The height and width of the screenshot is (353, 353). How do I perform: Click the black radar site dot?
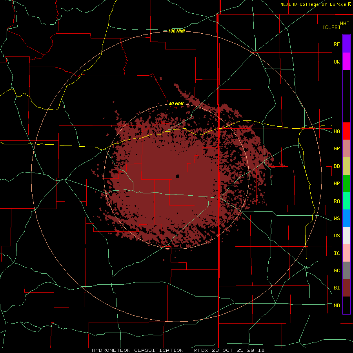point(177,176)
